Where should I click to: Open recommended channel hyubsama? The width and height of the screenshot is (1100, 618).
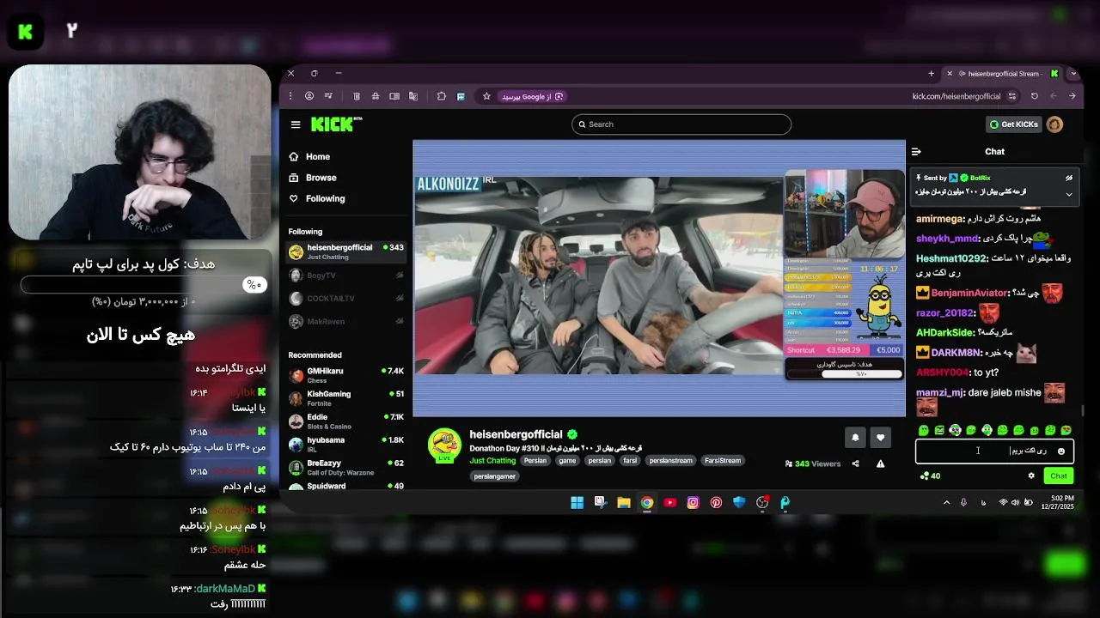point(345,445)
